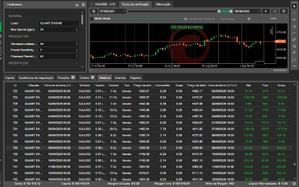Switch to the Testes de verificação tab
Image resolution: width=299 pixels, height=187 pixels.
click(136, 4)
